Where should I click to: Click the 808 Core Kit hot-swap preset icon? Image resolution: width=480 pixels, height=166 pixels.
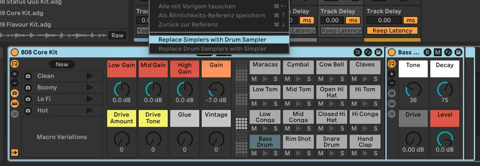368,52
